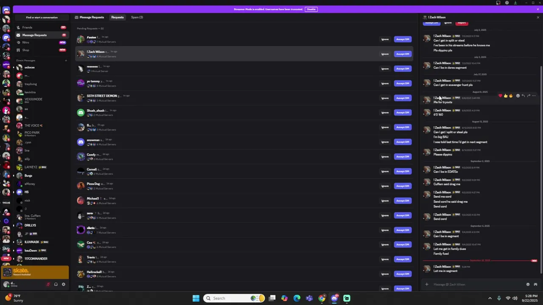The image size is (543, 305).
Task: Open emoji picker in message box
Action: tap(528, 285)
